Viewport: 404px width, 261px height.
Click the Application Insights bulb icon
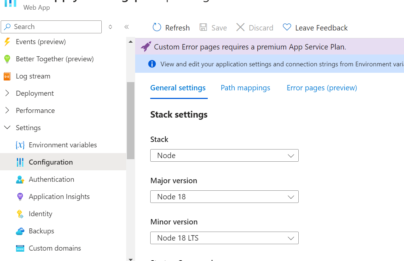click(x=20, y=197)
